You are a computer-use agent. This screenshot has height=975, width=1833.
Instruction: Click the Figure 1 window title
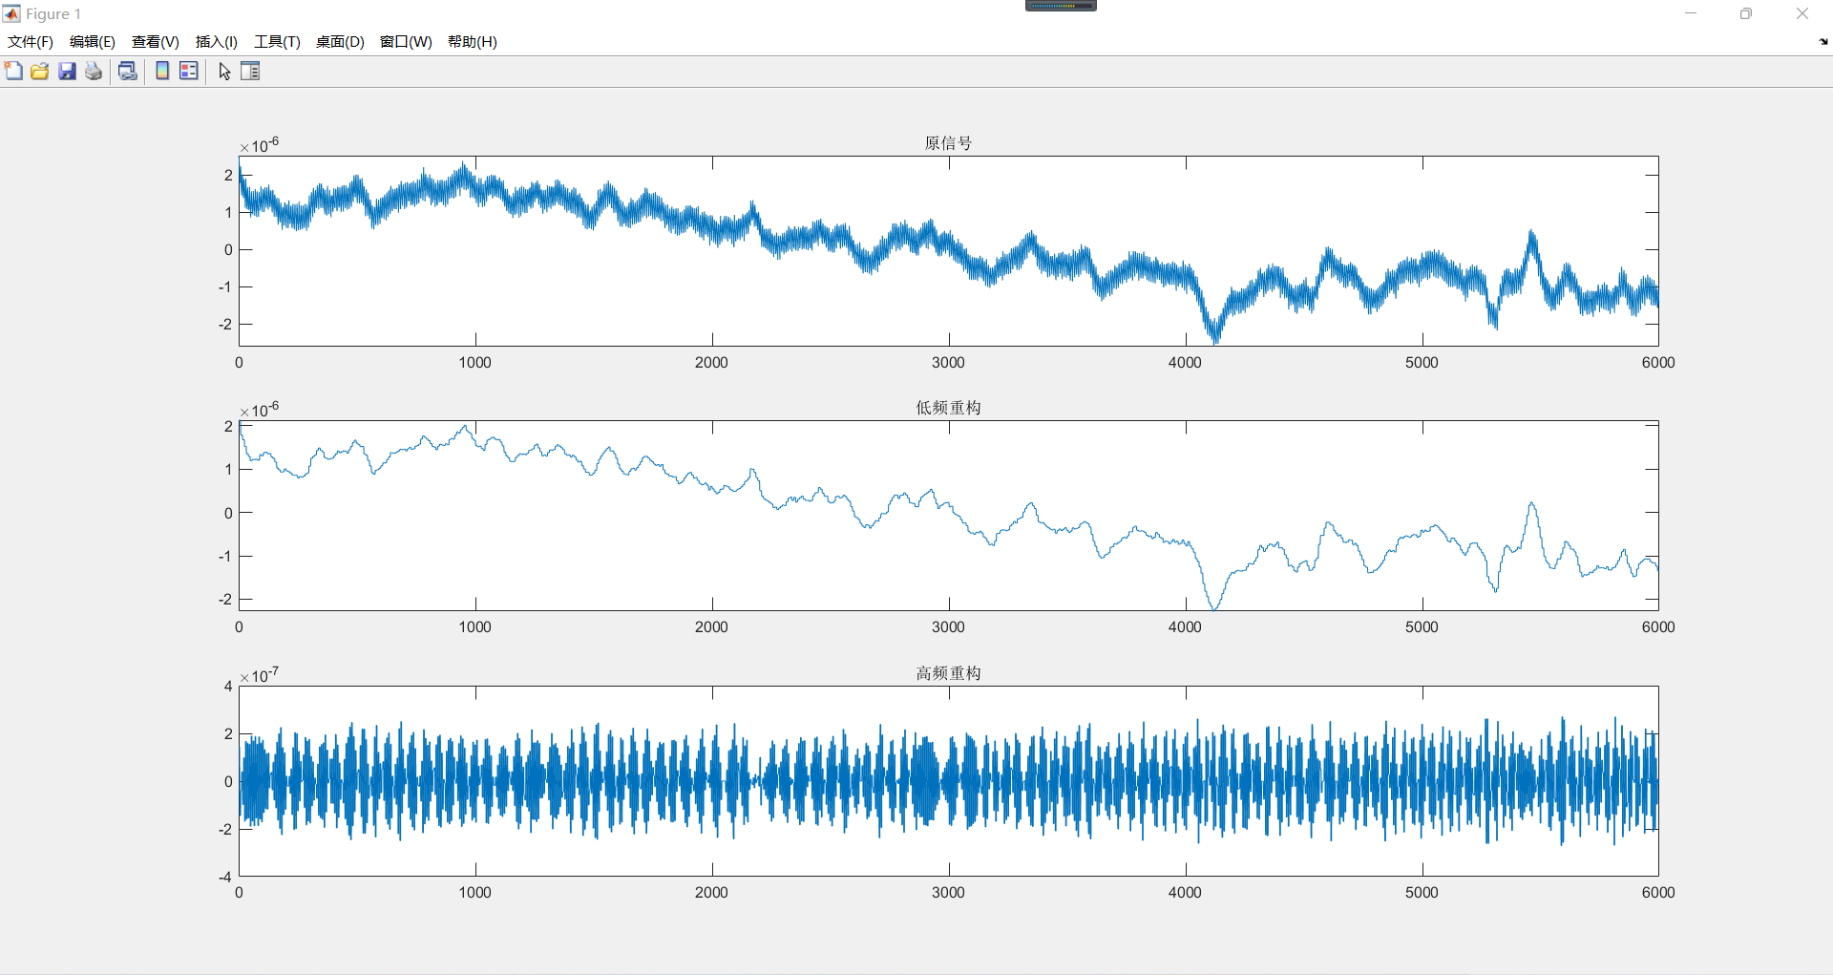coord(53,14)
